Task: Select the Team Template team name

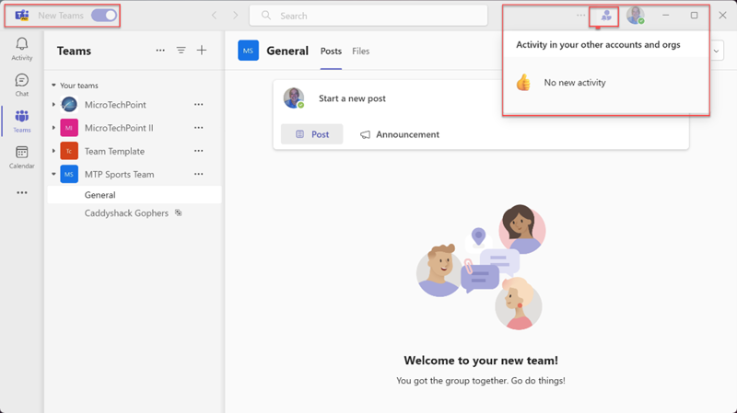Action: [114, 151]
